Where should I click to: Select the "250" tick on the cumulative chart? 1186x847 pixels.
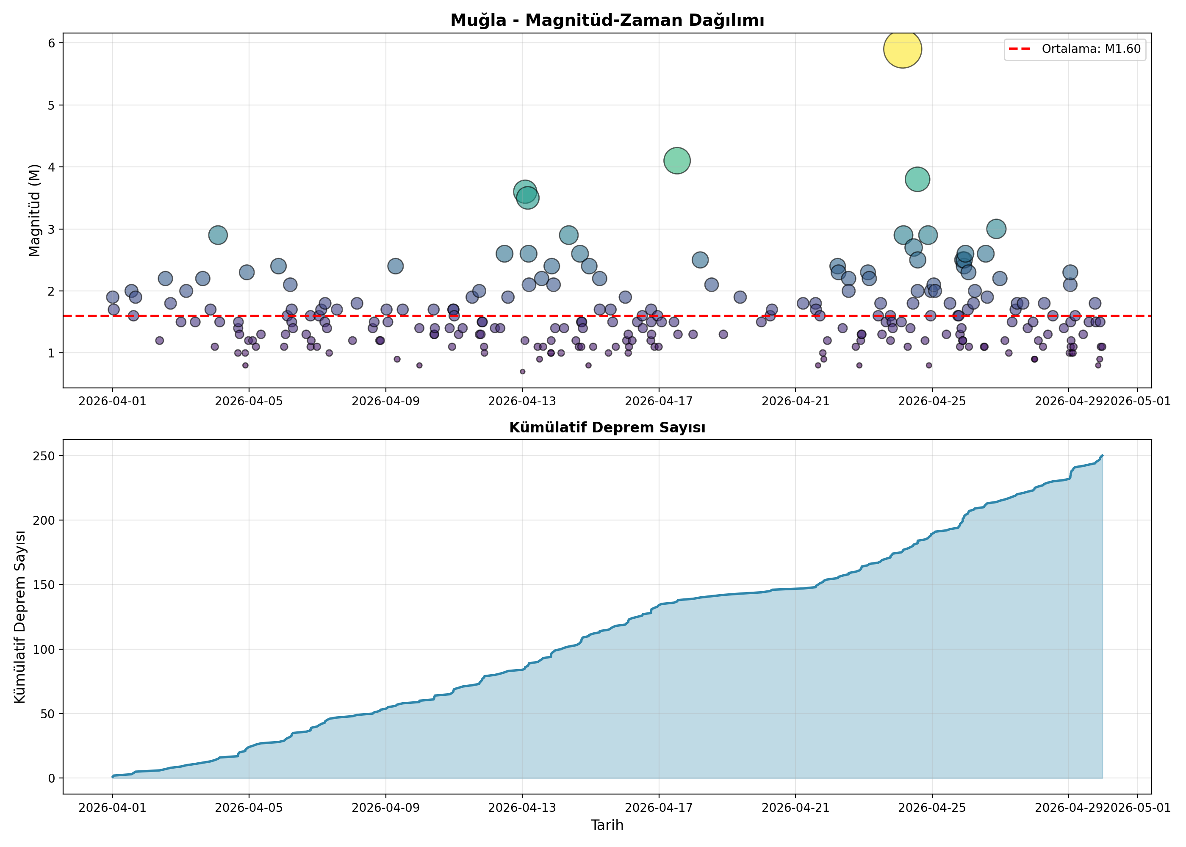(x=44, y=457)
